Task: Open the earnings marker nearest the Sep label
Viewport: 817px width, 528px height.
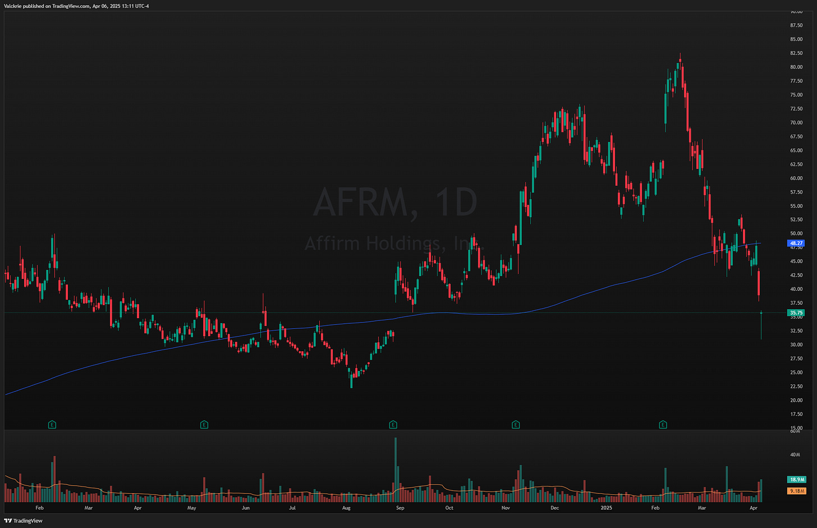Action: pos(393,425)
